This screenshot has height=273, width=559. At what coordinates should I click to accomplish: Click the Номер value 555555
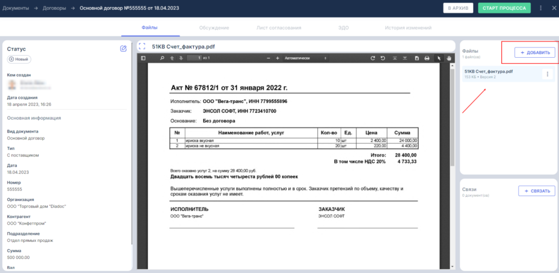coord(14,189)
